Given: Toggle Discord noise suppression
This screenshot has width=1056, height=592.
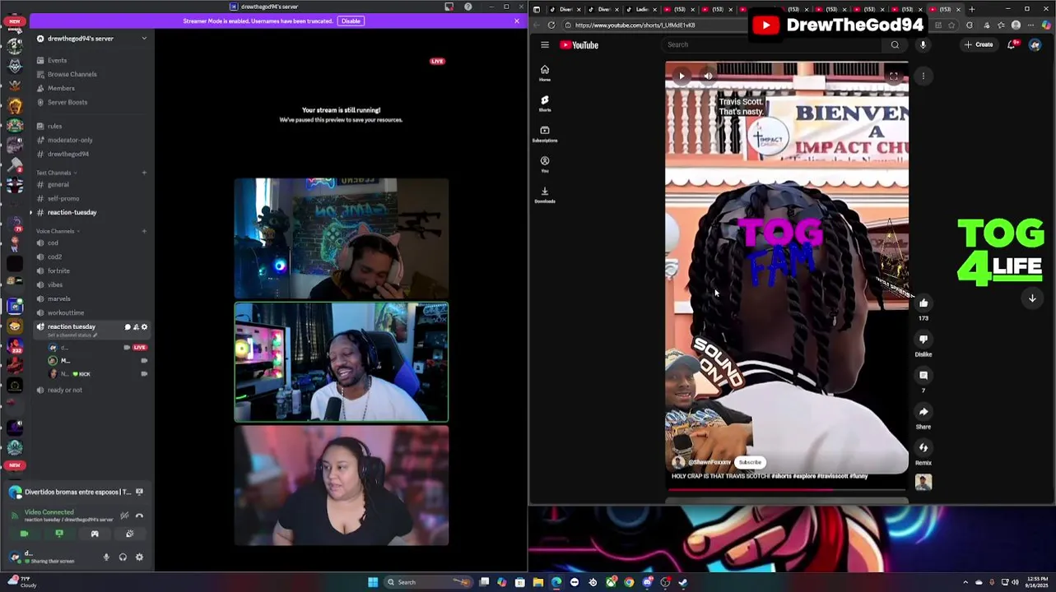Looking at the screenshot, I should (124, 516).
